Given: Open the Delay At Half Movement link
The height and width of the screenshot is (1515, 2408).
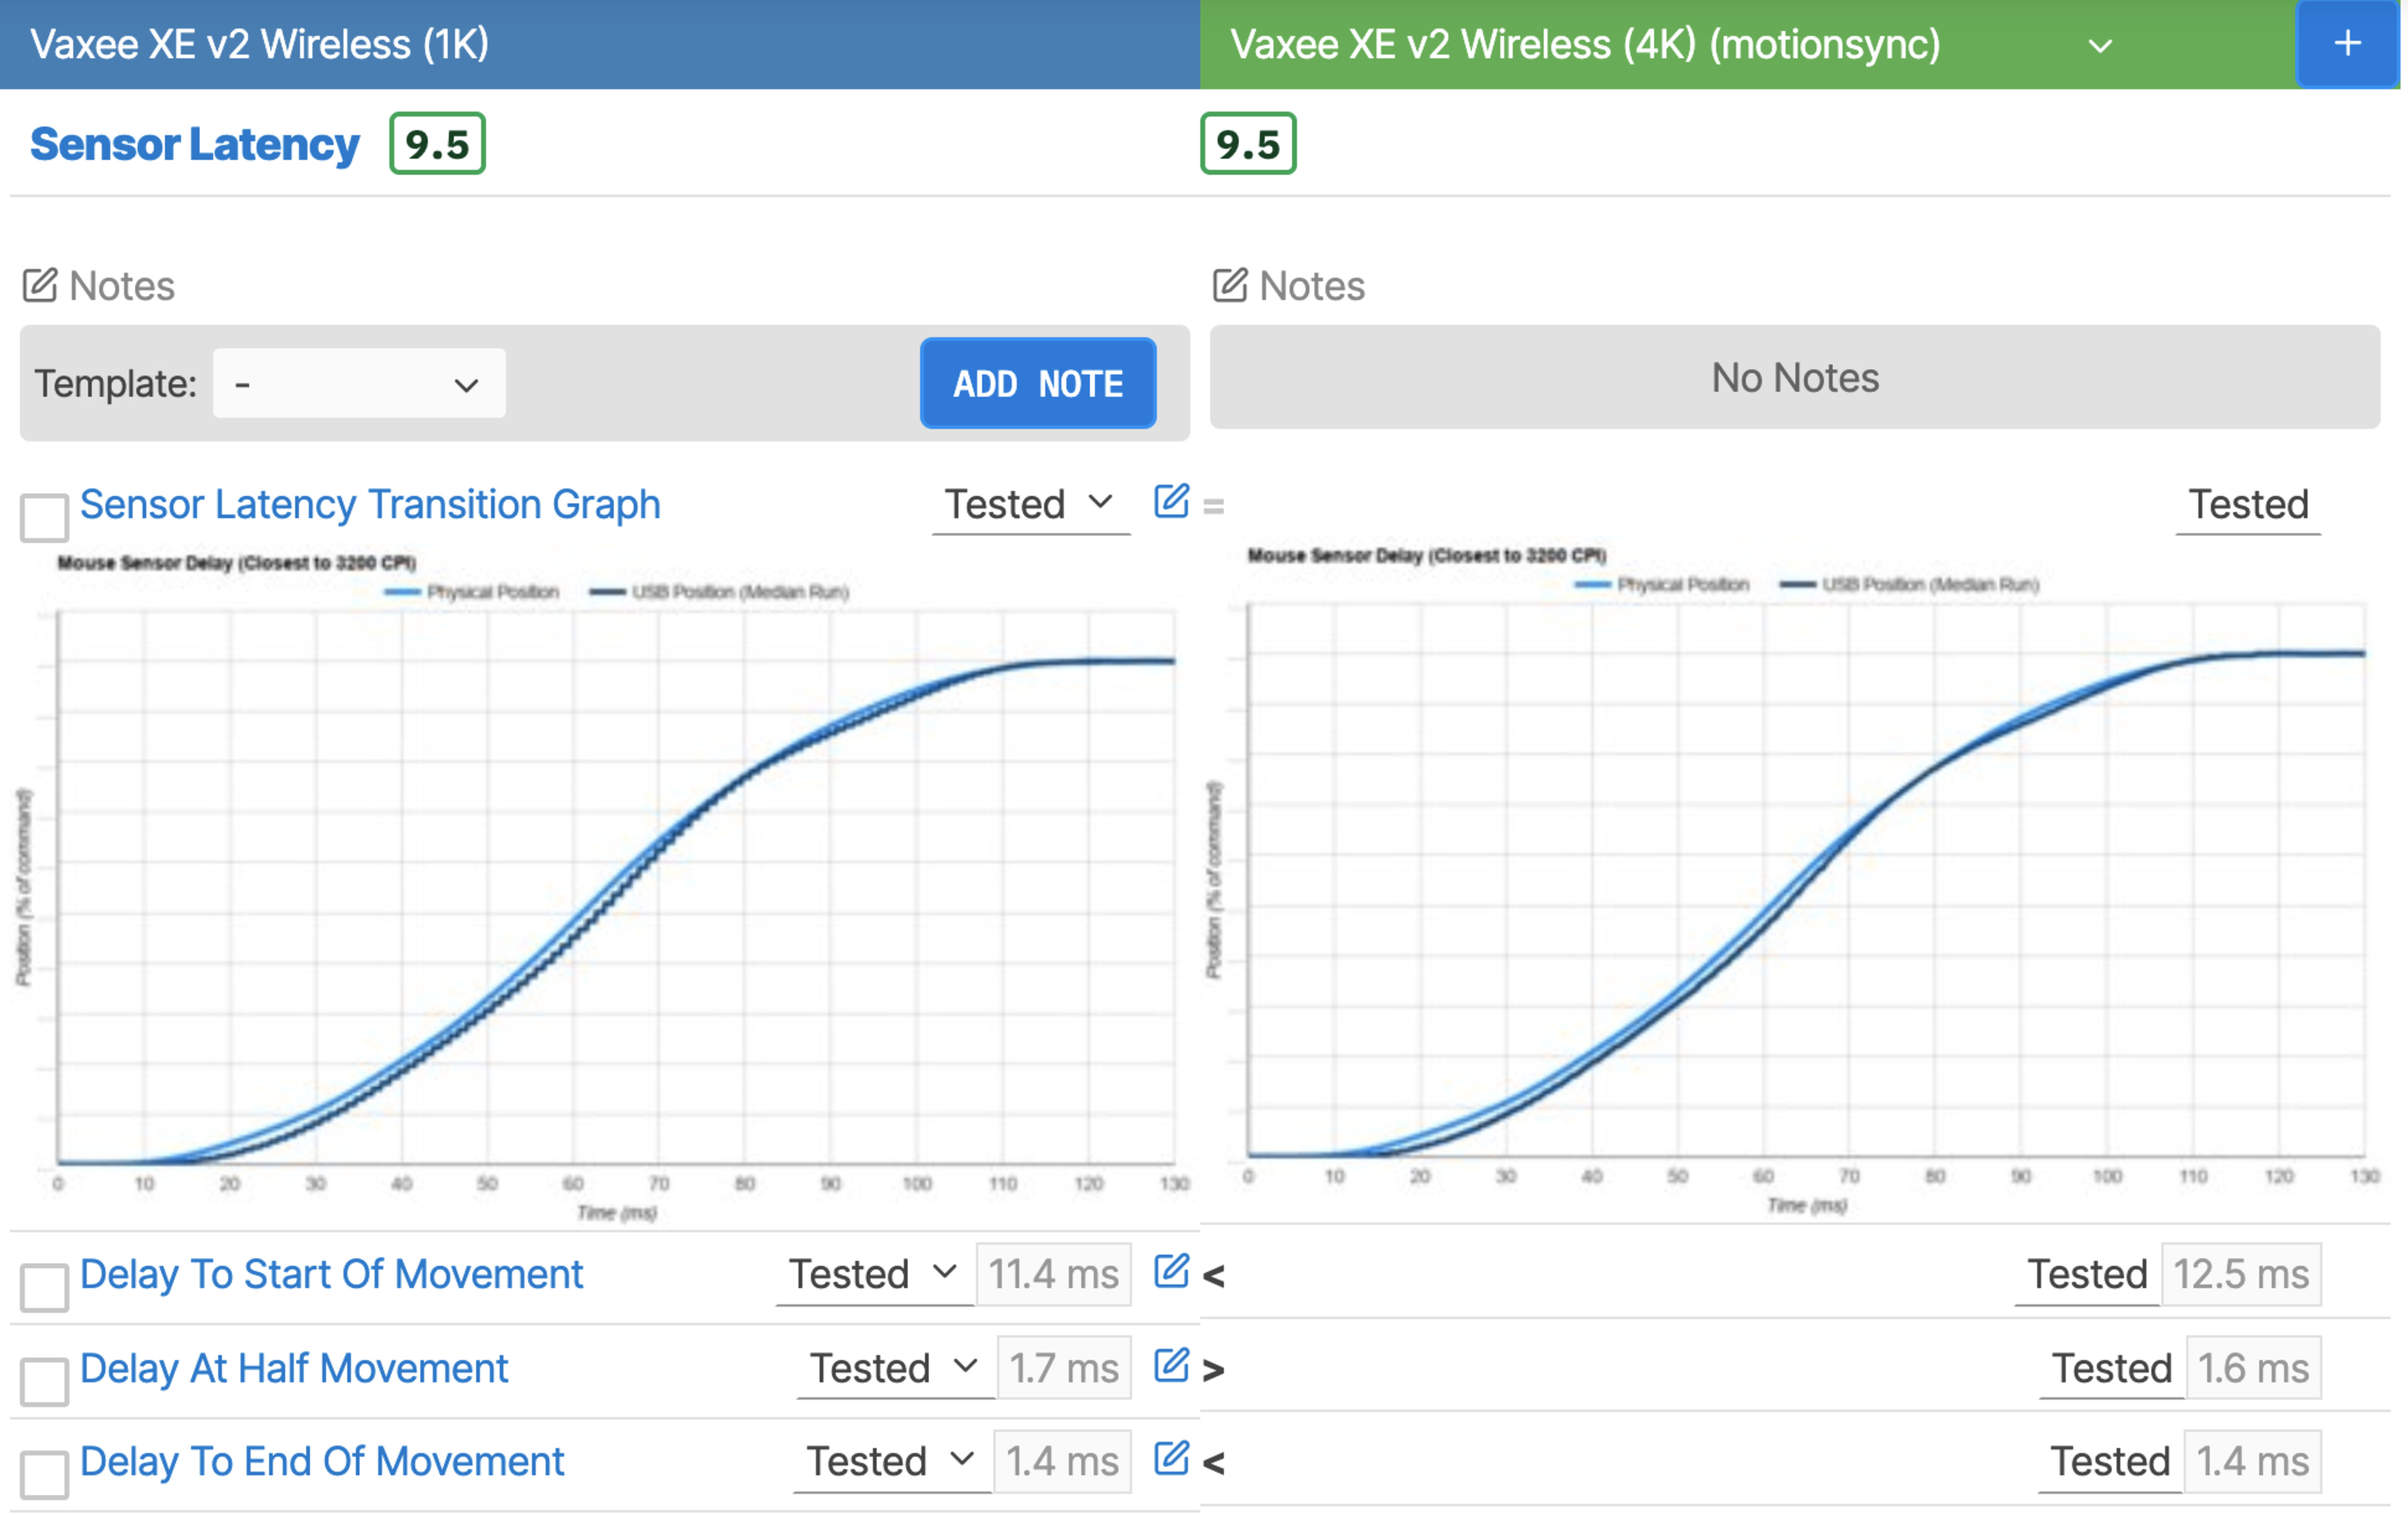Looking at the screenshot, I should (294, 1367).
